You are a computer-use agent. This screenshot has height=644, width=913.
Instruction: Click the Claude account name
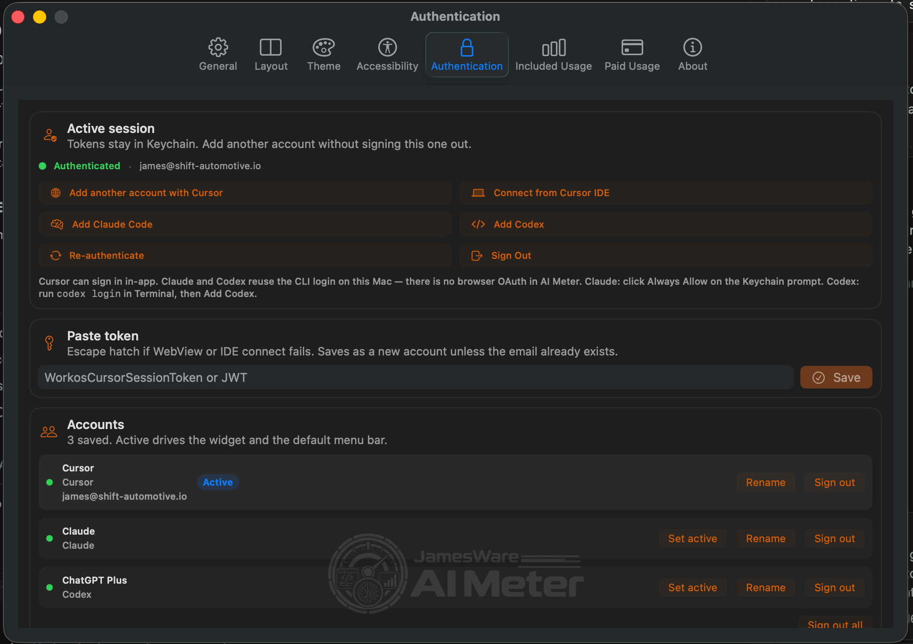click(78, 531)
